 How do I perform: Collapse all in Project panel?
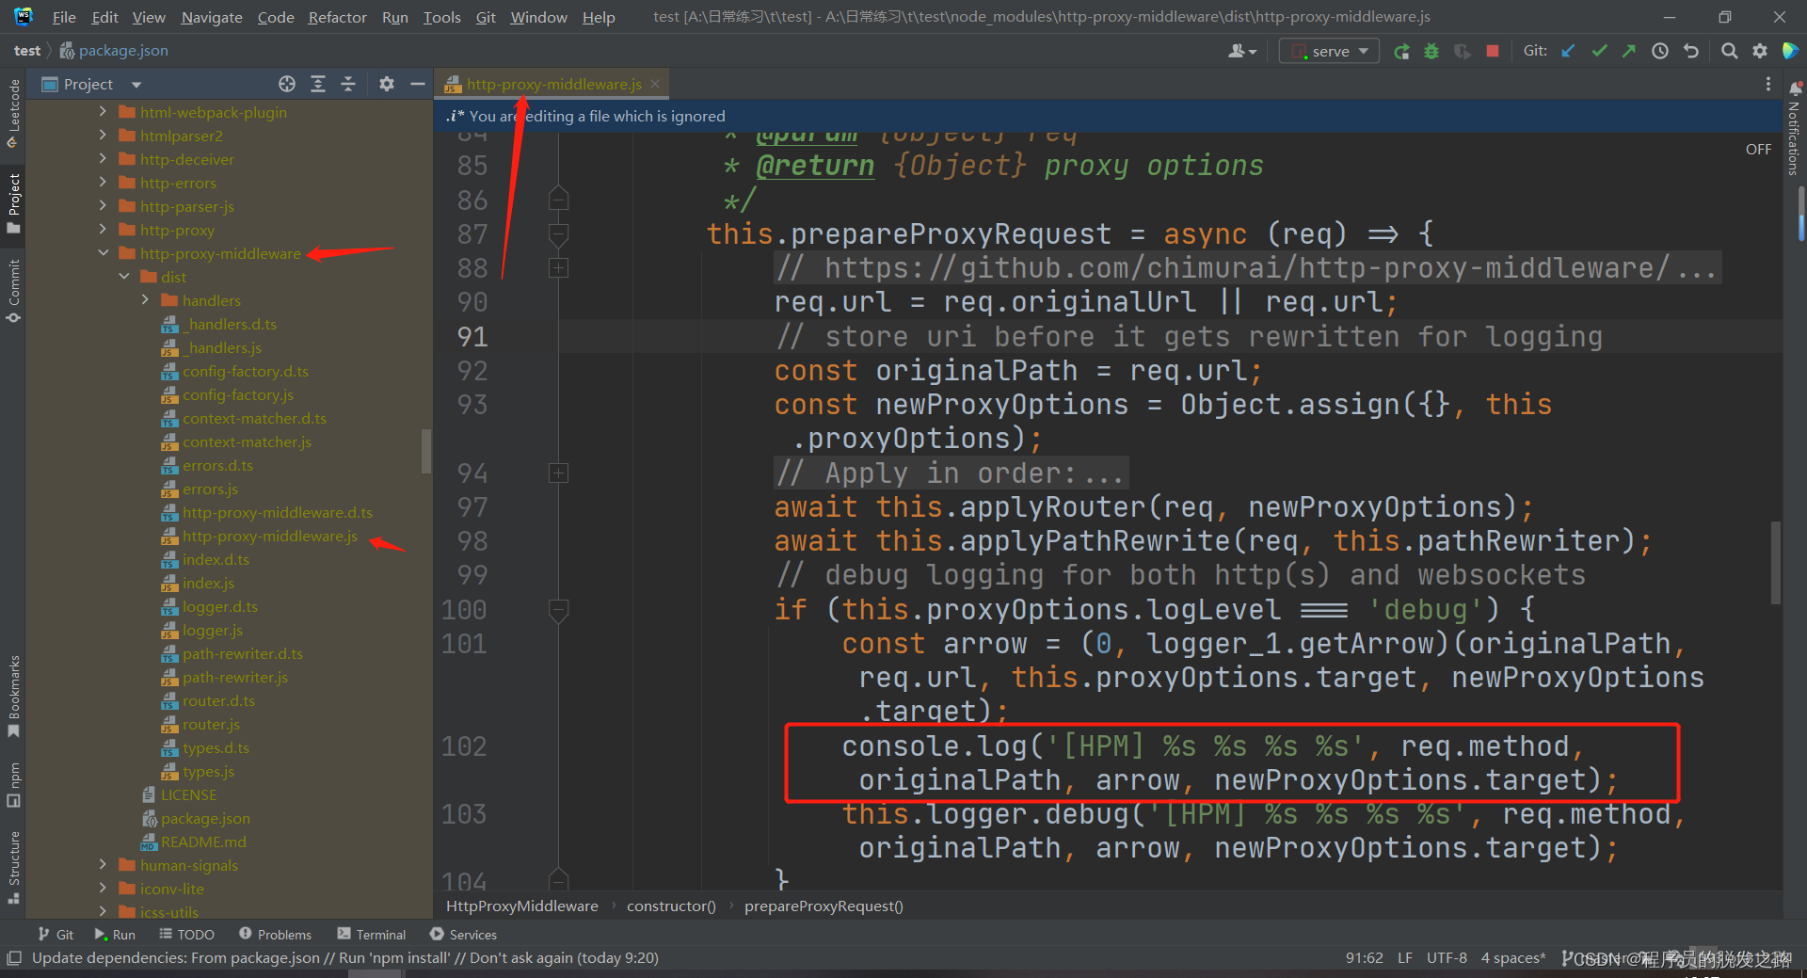348,85
